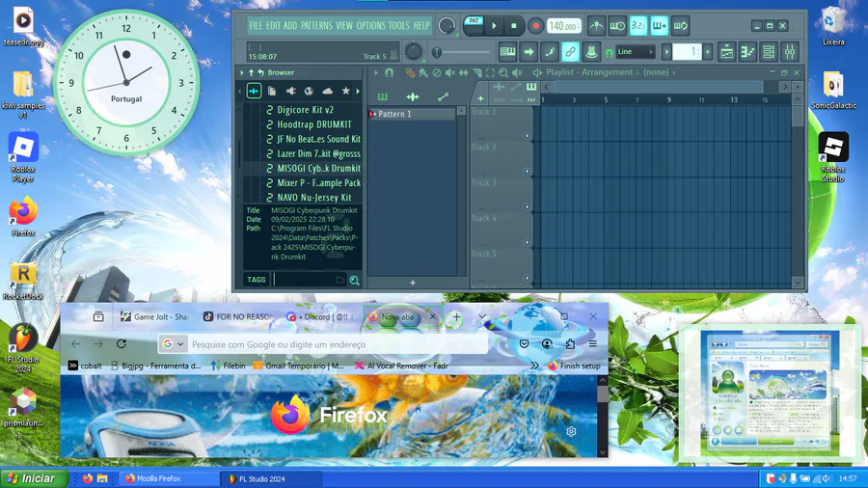
Task: Open the PATTERNS menu
Action: (x=316, y=25)
